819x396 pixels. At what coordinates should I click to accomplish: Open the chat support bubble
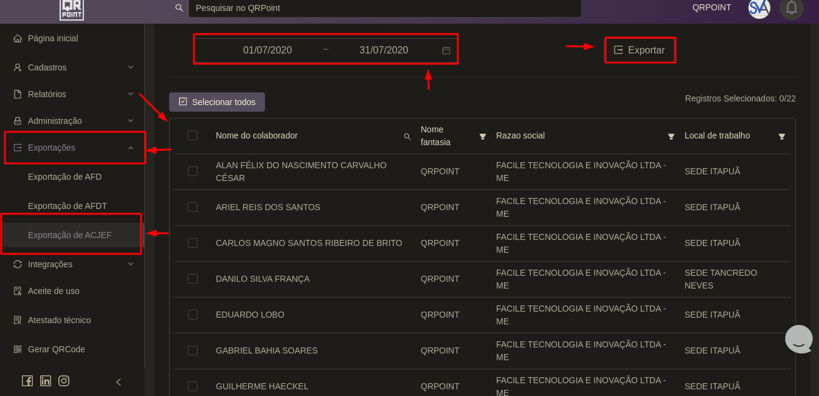pos(798,339)
